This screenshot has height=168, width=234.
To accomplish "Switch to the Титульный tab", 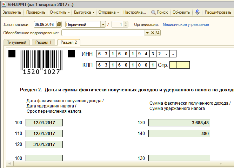I will tap(17, 42).
